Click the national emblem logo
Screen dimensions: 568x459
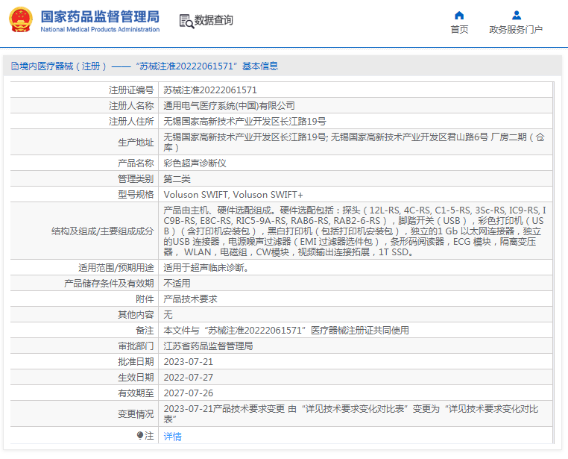(21, 20)
